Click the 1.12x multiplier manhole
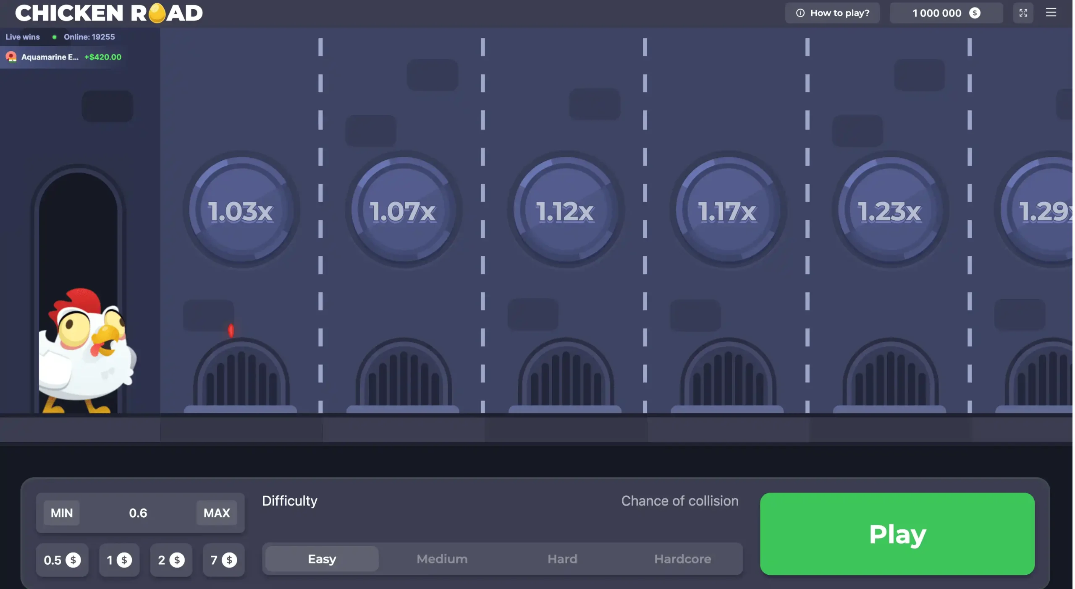1075x589 pixels. click(x=565, y=210)
